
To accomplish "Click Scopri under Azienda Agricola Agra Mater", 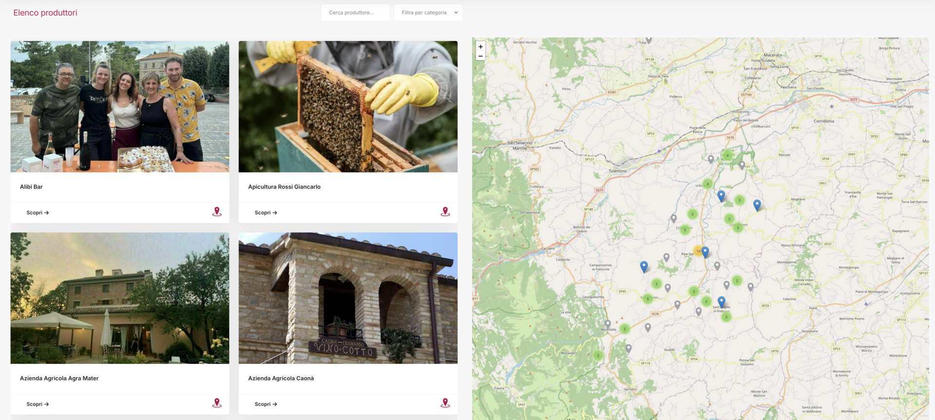I will (x=37, y=404).
